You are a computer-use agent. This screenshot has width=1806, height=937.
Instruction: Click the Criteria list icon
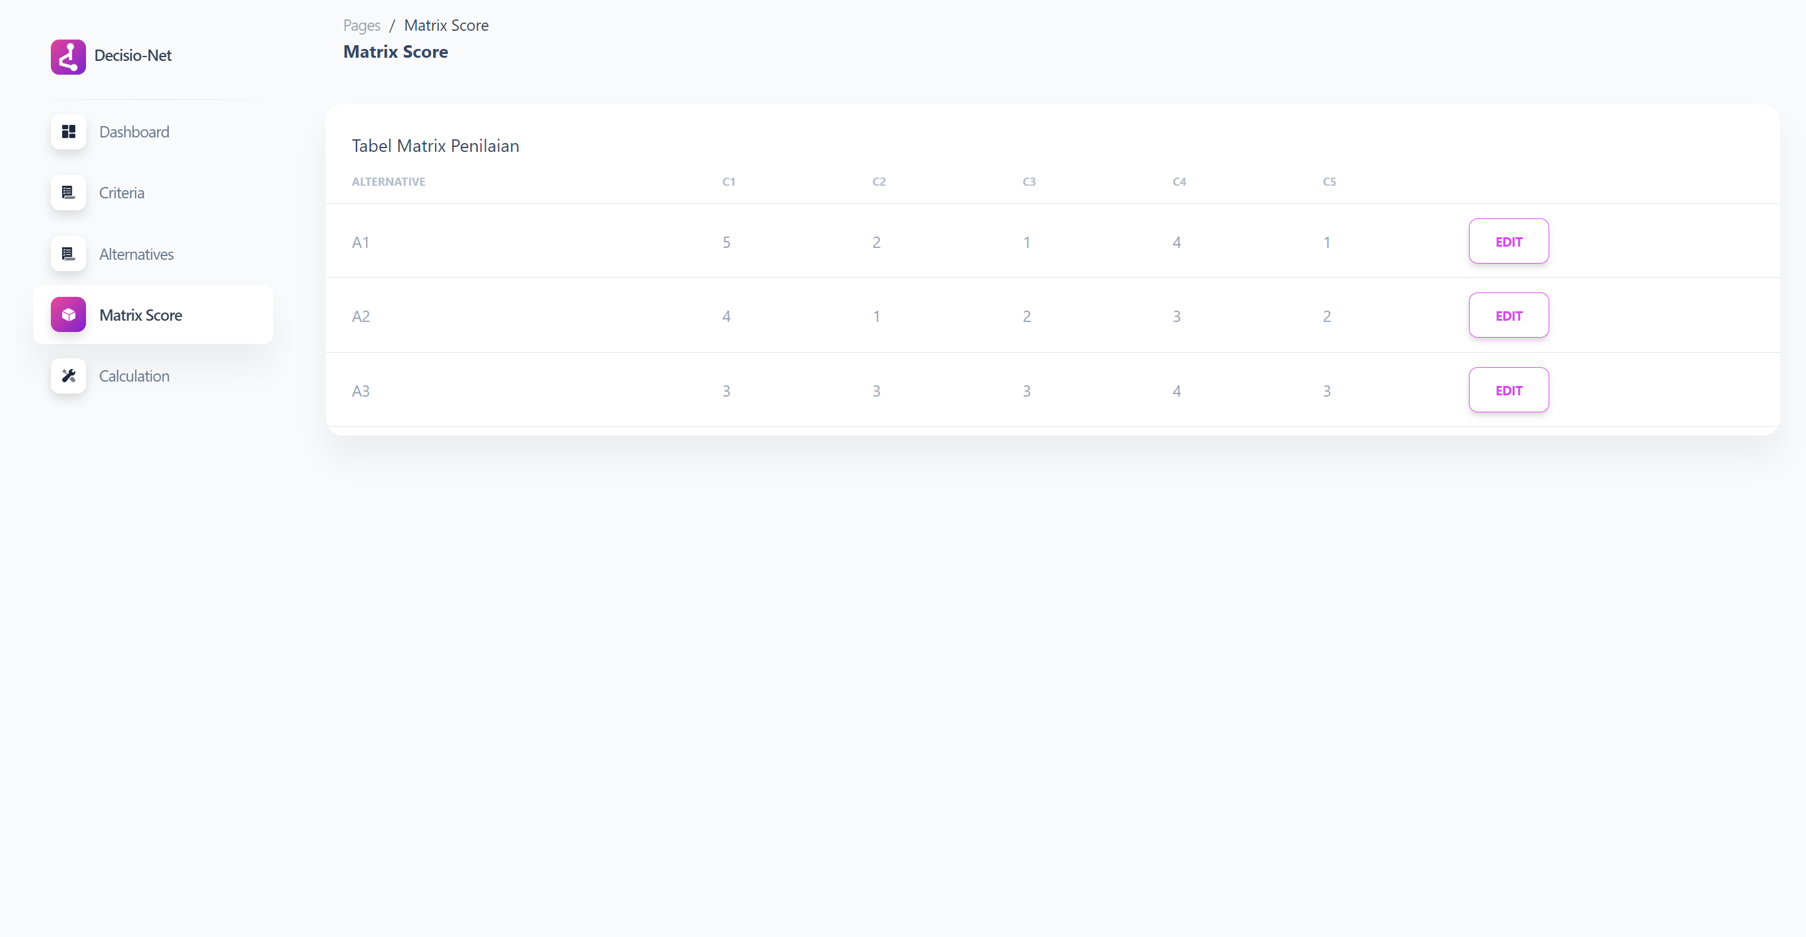pos(68,193)
